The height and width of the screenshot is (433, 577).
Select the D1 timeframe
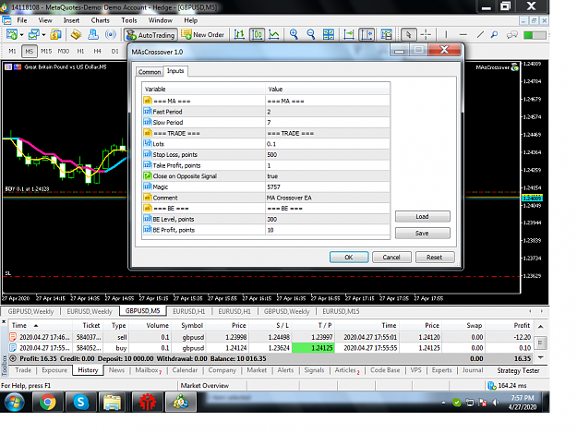pyautogui.click(x=114, y=51)
